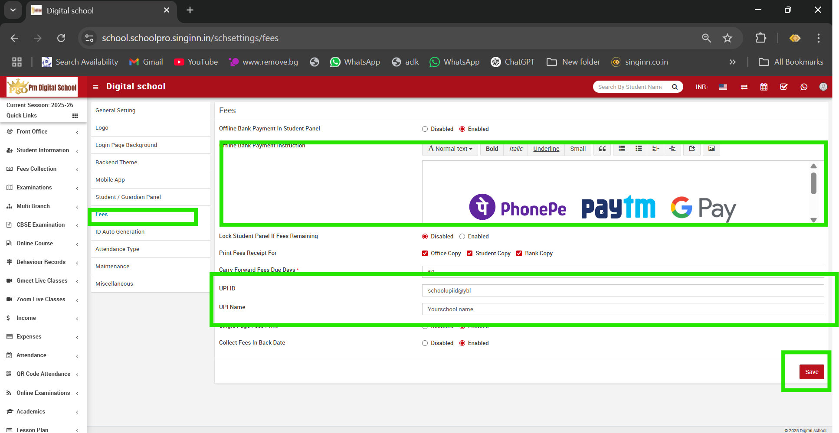Open the user profile avatar
839x433 pixels.
[x=823, y=87]
